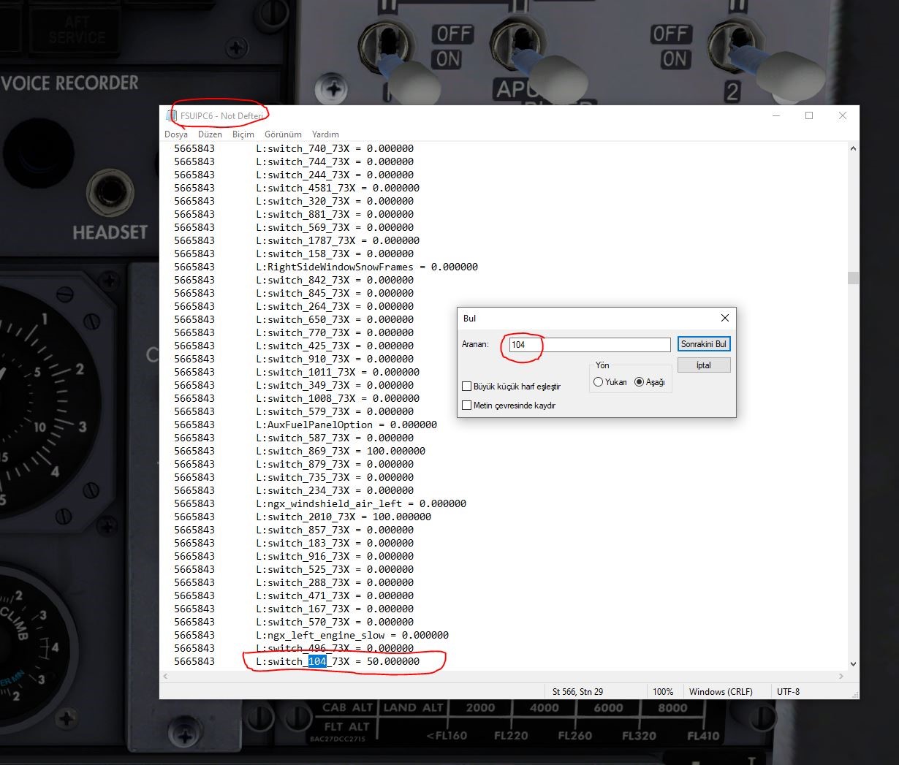Close the Bul find dialog
Viewport: 899px width, 765px height.
click(724, 318)
